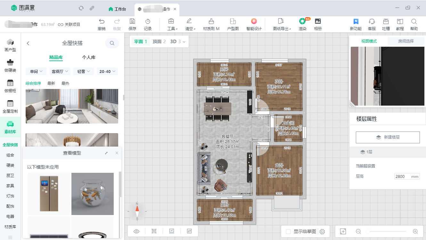Select 画户型 in left sidebar
This screenshot has height=240, width=426.
[x=10, y=45]
